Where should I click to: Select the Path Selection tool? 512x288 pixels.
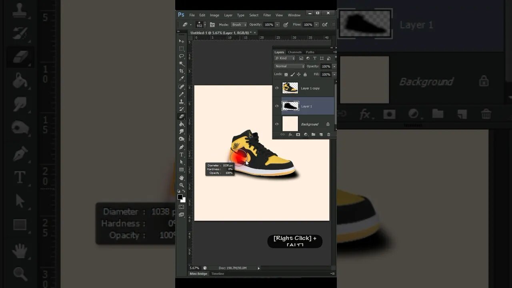coord(181,162)
